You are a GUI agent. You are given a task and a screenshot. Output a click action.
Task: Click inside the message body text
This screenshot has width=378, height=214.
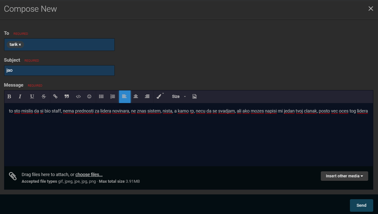pyautogui.click(x=188, y=111)
